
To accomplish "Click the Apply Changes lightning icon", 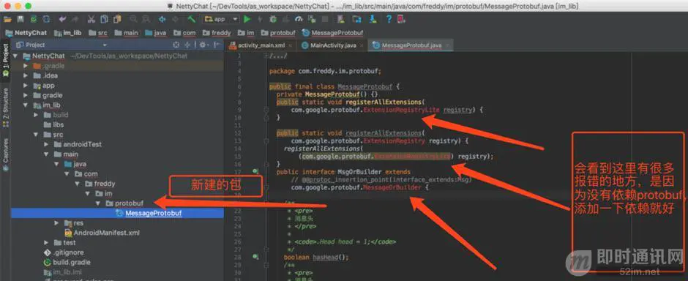I will 260,19.
